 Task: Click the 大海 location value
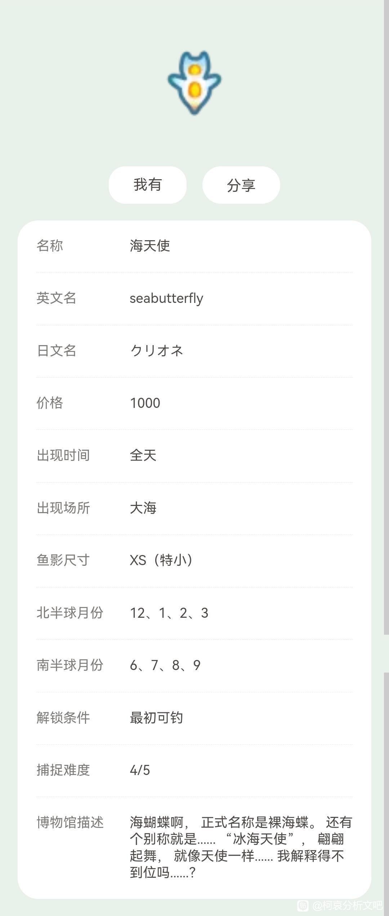point(143,508)
